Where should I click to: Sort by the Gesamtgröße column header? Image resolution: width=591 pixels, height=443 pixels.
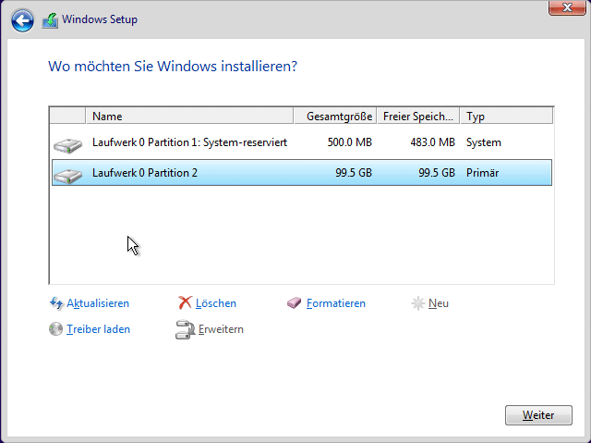click(x=335, y=116)
